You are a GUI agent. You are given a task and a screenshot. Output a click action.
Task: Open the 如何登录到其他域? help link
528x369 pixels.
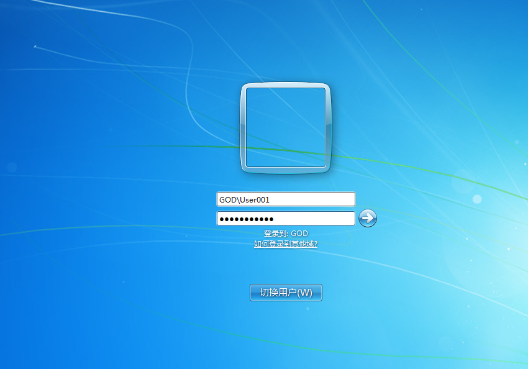286,244
